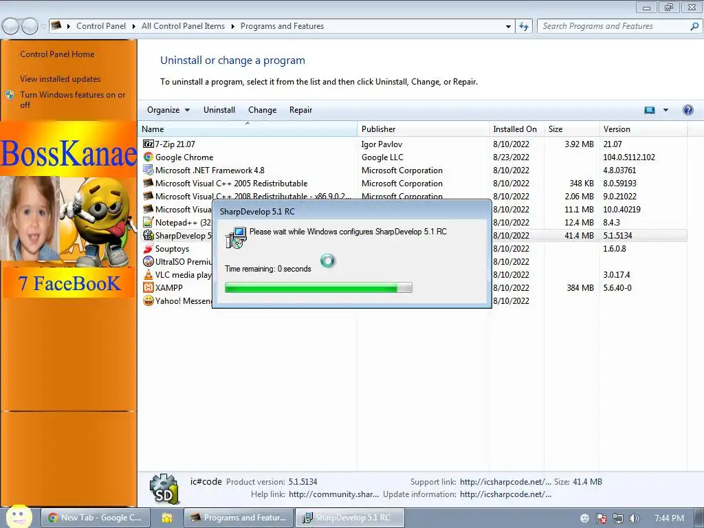Click the volume speaker tray icon
The width and height of the screenshot is (704, 528).
coord(635,518)
